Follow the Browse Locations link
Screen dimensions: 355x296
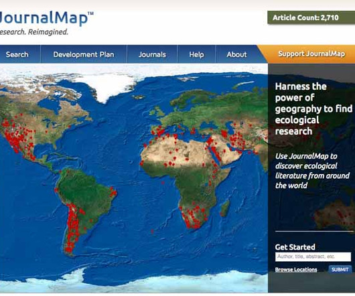296,269
